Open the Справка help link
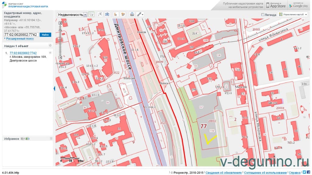312x175 pixels. coord(295,173)
